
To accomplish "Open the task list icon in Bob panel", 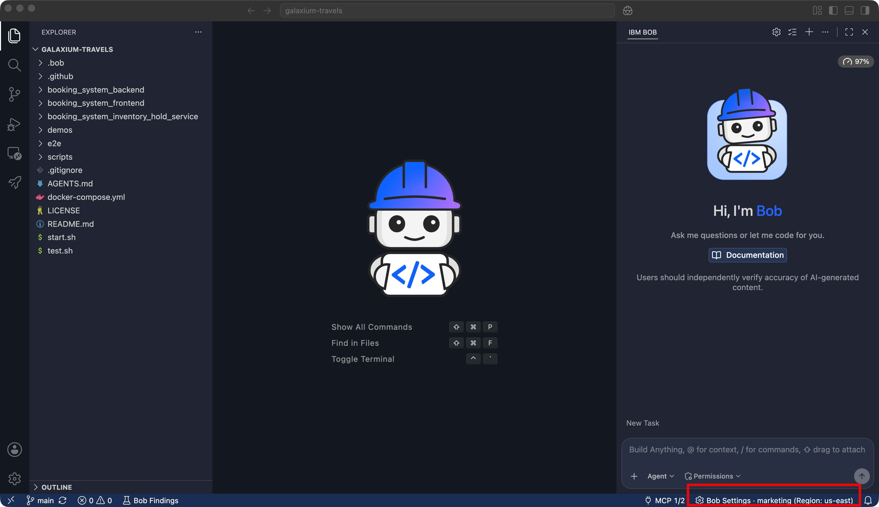I will click(792, 32).
